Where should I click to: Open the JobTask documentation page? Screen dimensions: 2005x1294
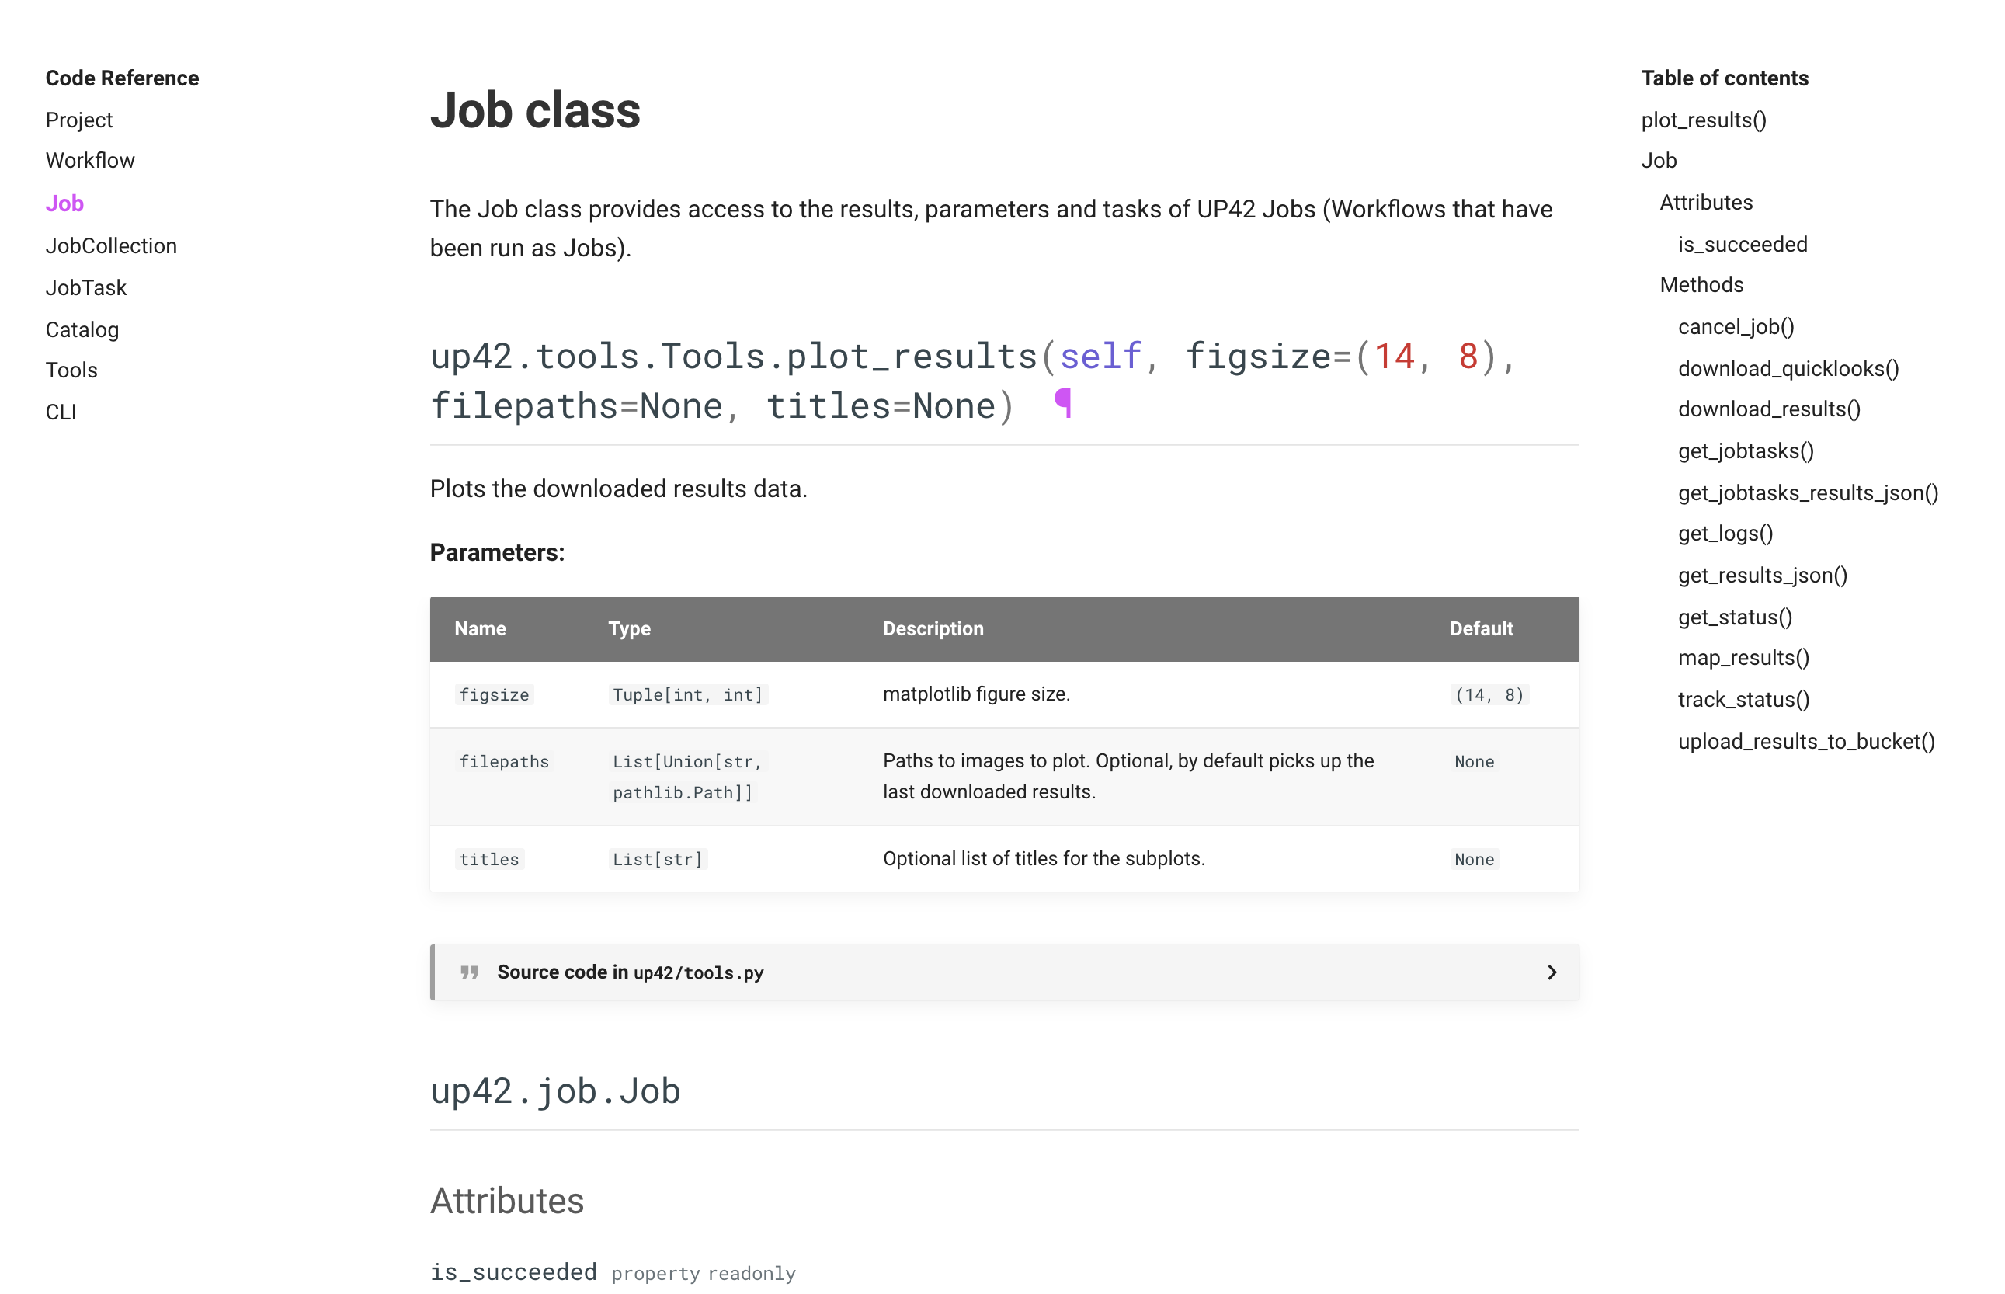click(x=85, y=287)
